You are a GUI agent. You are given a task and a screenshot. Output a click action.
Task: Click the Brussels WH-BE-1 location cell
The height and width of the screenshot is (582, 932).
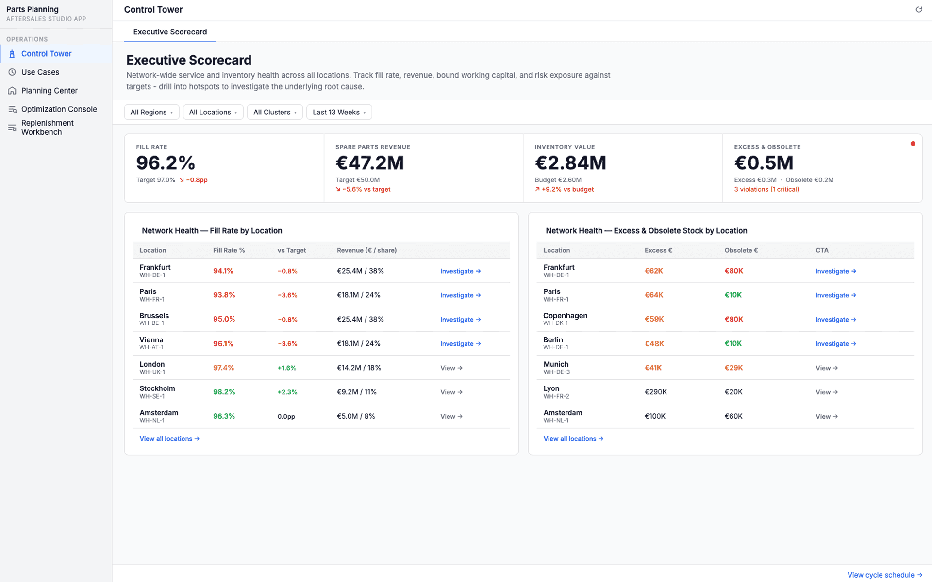pos(154,319)
